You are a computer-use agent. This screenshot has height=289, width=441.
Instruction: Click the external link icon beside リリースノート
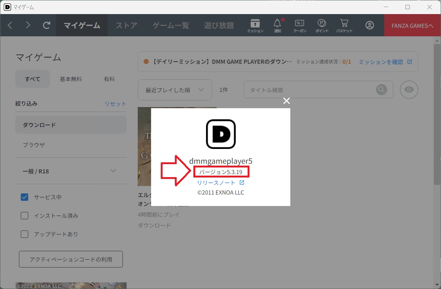pos(242,183)
